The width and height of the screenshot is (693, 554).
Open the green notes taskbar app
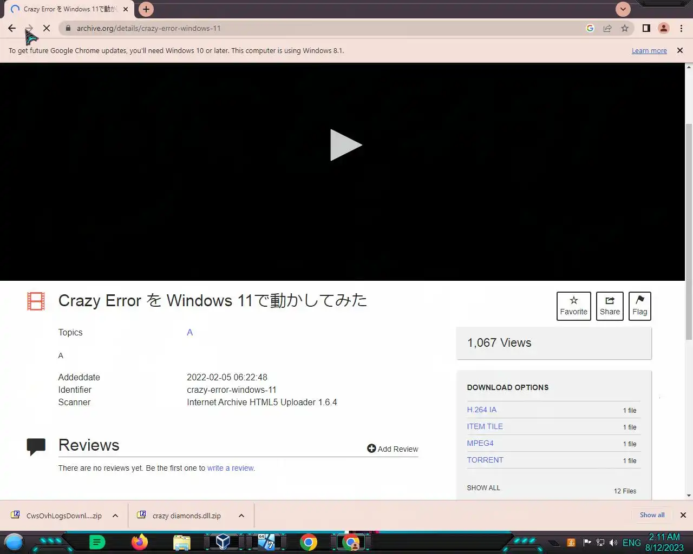tap(97, 542)
